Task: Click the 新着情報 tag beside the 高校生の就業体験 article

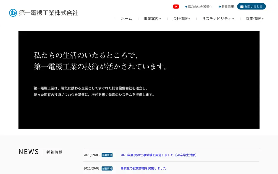Action: pos(107,168)
